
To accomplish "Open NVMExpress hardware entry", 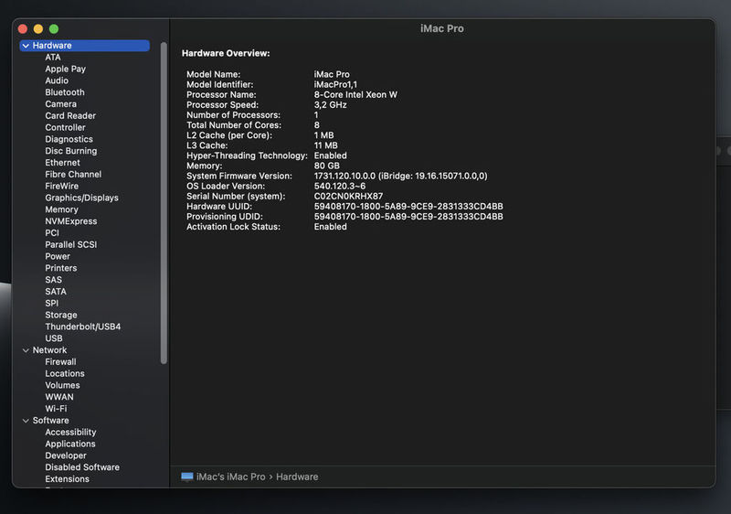I will [x=71, y=221].
